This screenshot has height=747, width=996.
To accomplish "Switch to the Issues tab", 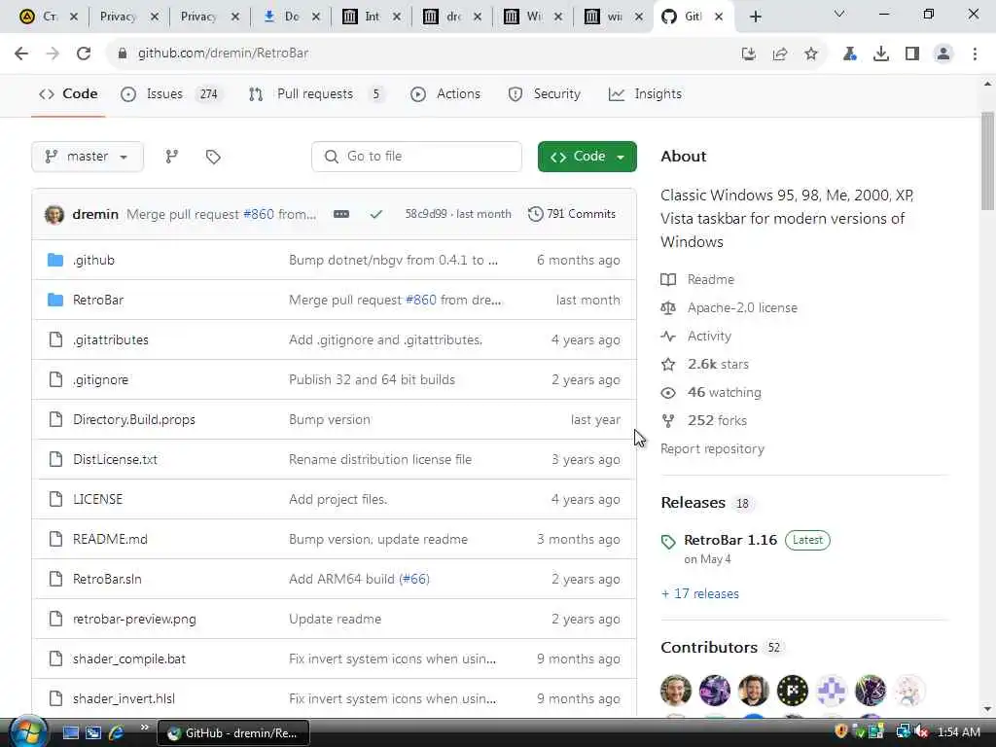I will (169, 94).
